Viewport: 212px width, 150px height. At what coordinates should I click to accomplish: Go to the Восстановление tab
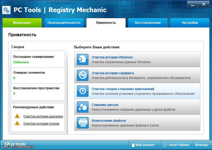tap(148, 23)
